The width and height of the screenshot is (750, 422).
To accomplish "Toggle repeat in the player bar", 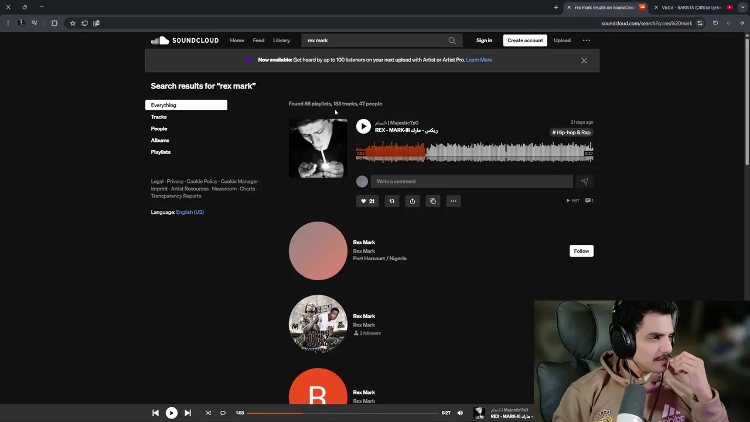I will [x=223, y=413].
